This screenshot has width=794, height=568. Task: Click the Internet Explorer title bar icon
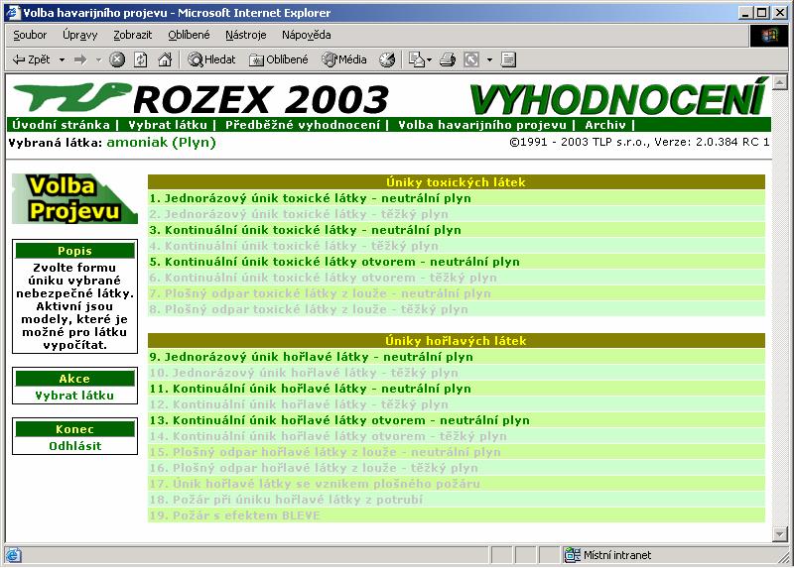coord(13,12)
